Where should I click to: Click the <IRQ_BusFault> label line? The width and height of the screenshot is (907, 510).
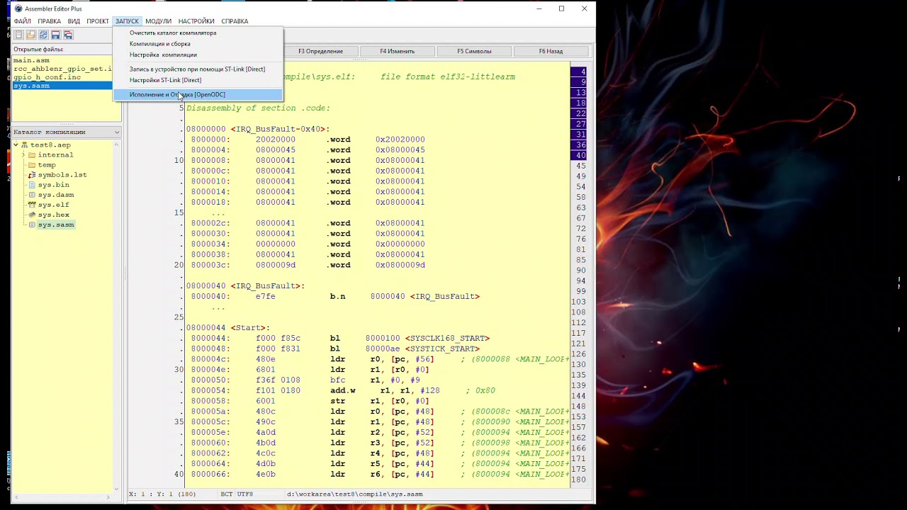(245, 286)
